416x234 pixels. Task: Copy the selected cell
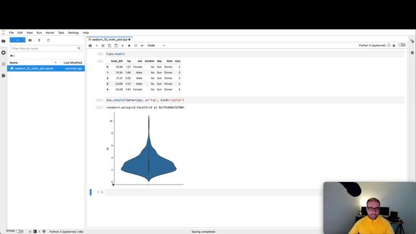110,45
